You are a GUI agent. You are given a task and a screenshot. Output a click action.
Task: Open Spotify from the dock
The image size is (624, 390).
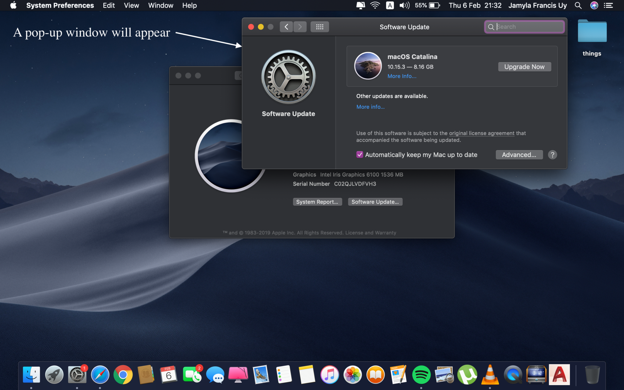click(421, 375)
